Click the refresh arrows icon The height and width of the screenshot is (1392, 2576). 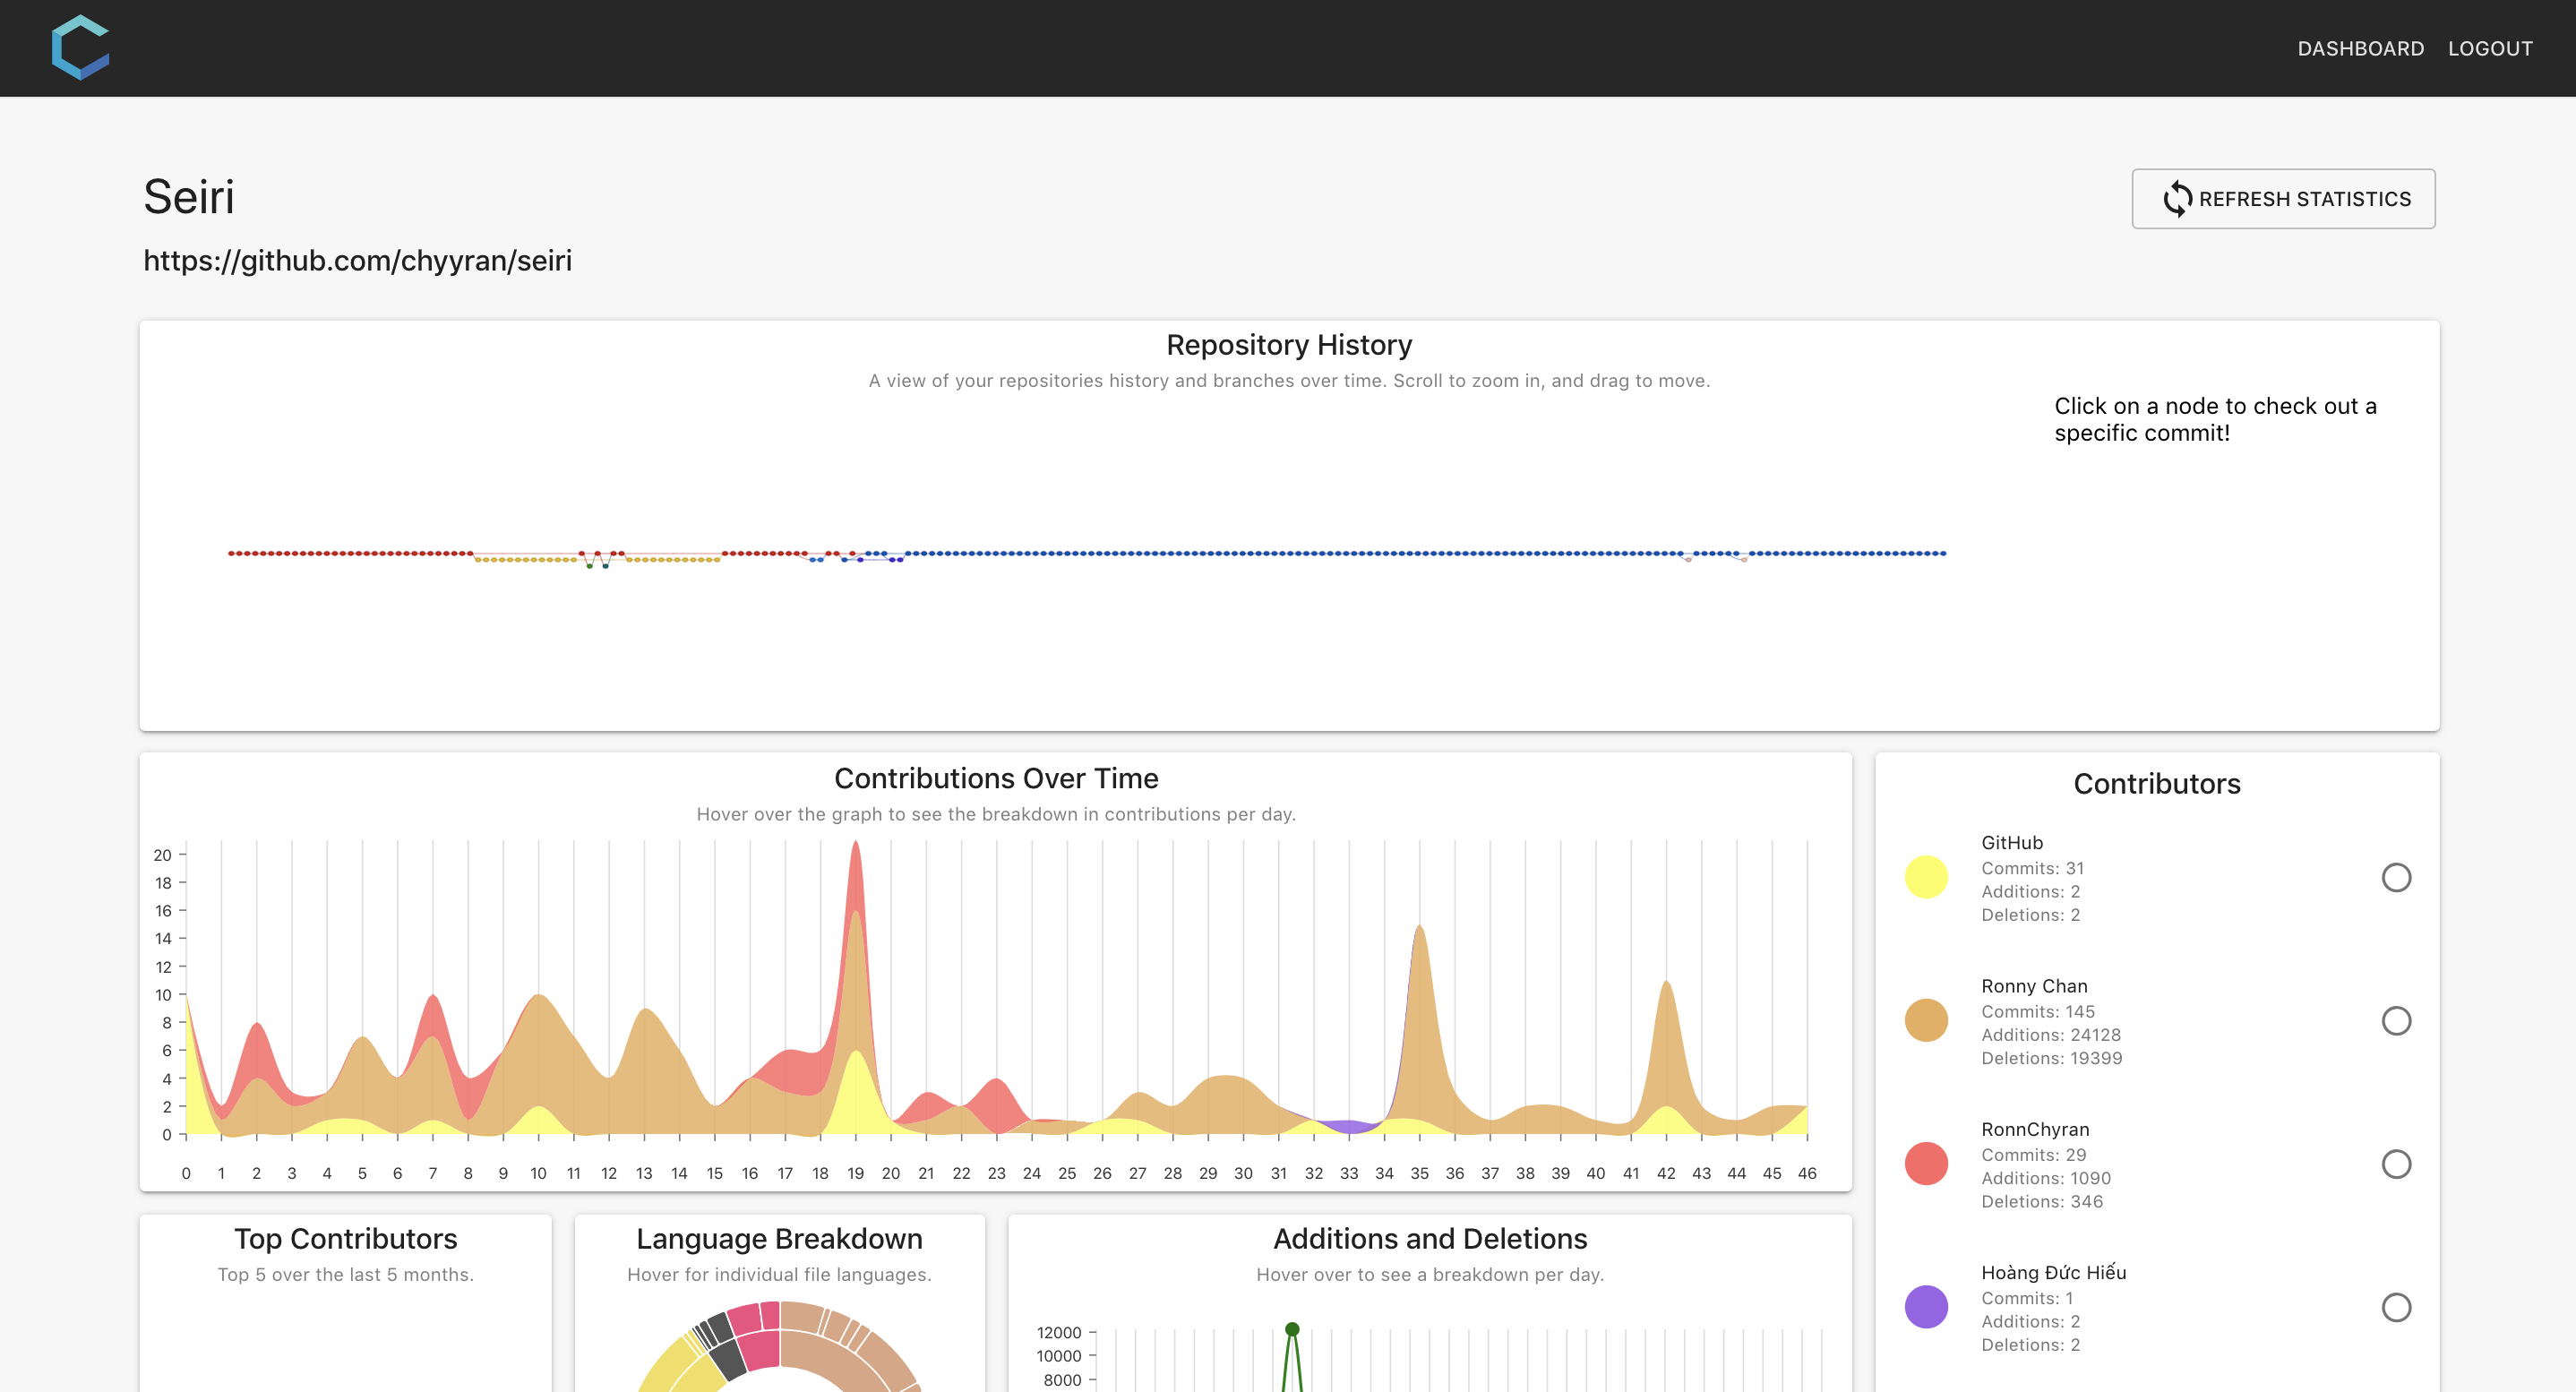(x=2177, y=199)
